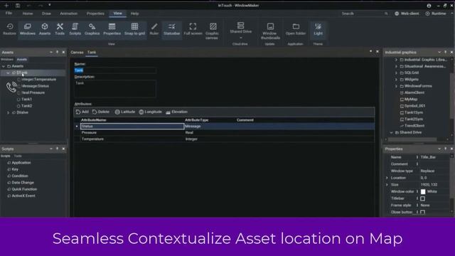Expand the WindowsForms folder
The width and height of the screenshot is (455, 256).
pos(396,86)
